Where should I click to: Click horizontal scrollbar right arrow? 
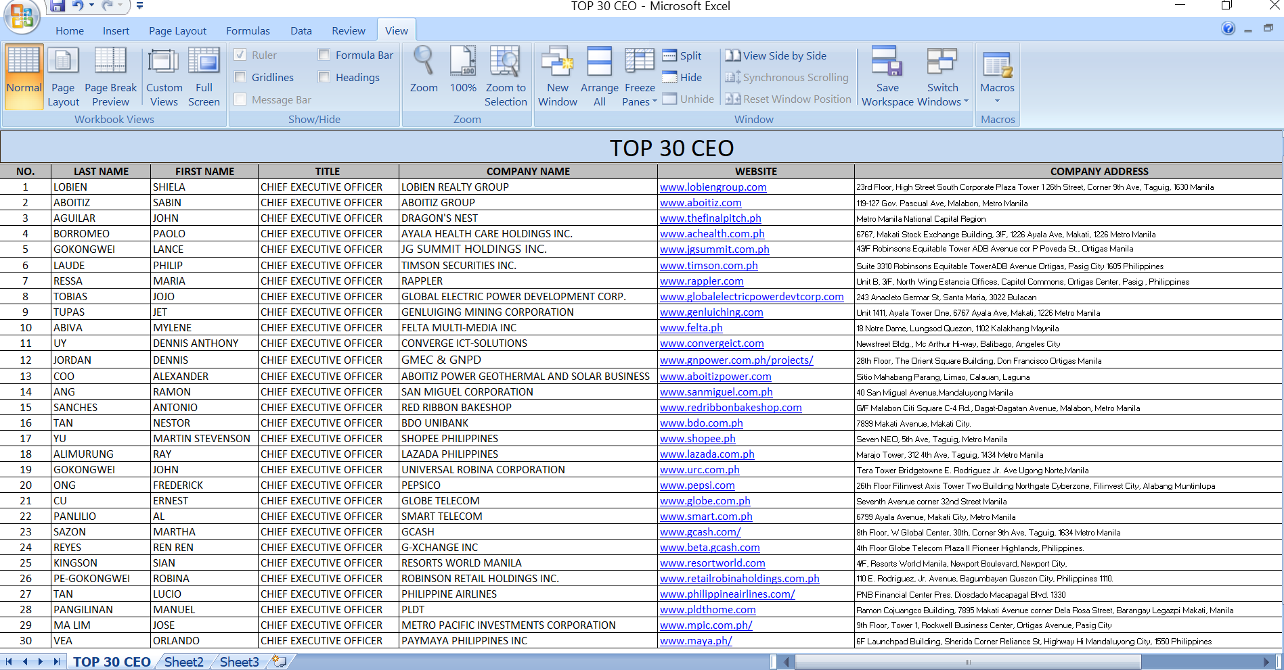[1266, 662]
